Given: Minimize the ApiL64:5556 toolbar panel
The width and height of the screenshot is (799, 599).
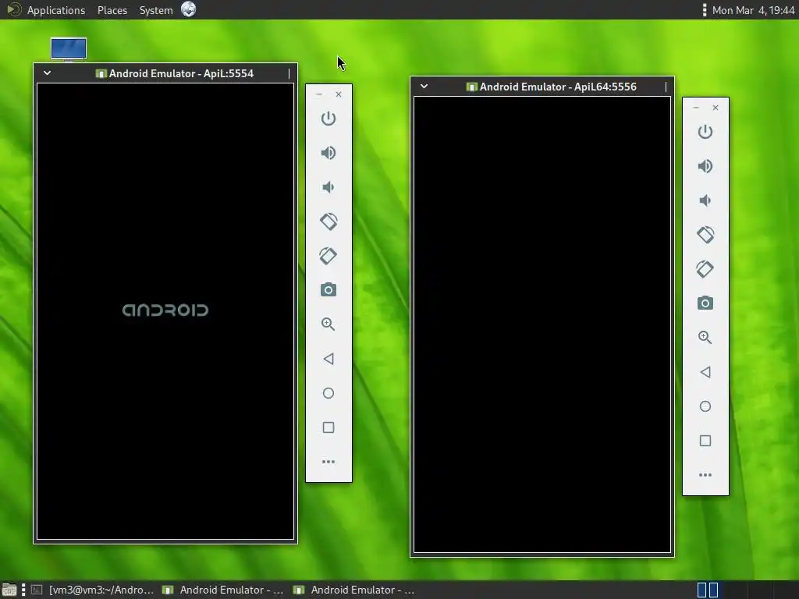Looking at the screenshot, I should point(696,108).
